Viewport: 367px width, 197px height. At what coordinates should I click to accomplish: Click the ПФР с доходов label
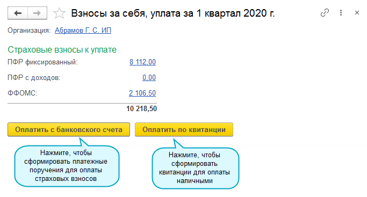pyautogui.click(x=34, y=78)
